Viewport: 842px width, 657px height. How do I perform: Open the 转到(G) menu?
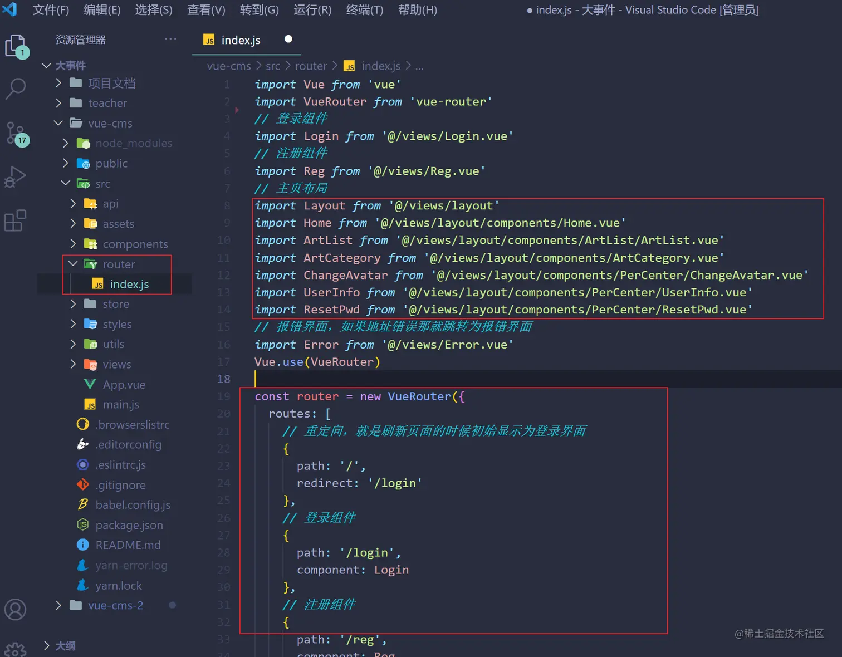pyautogui.click(x=260, y=10)
